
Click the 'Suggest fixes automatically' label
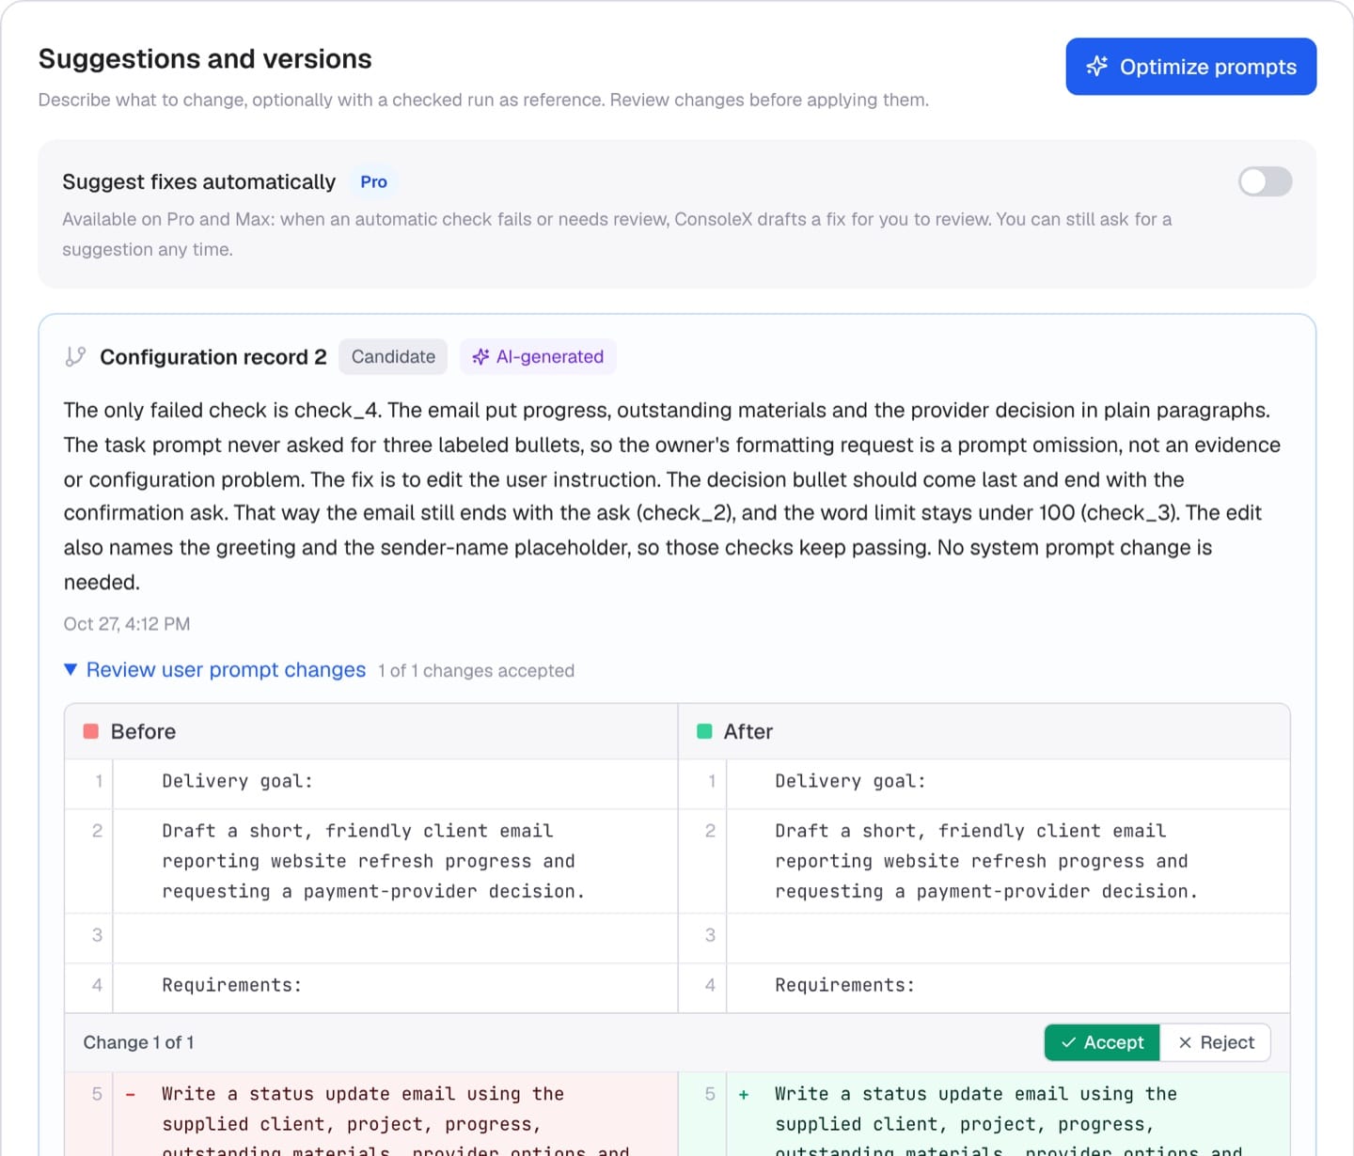click(198, 181)
